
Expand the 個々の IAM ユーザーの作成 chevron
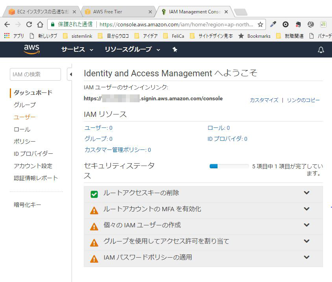pyautogui.click(x=306, y=225)
